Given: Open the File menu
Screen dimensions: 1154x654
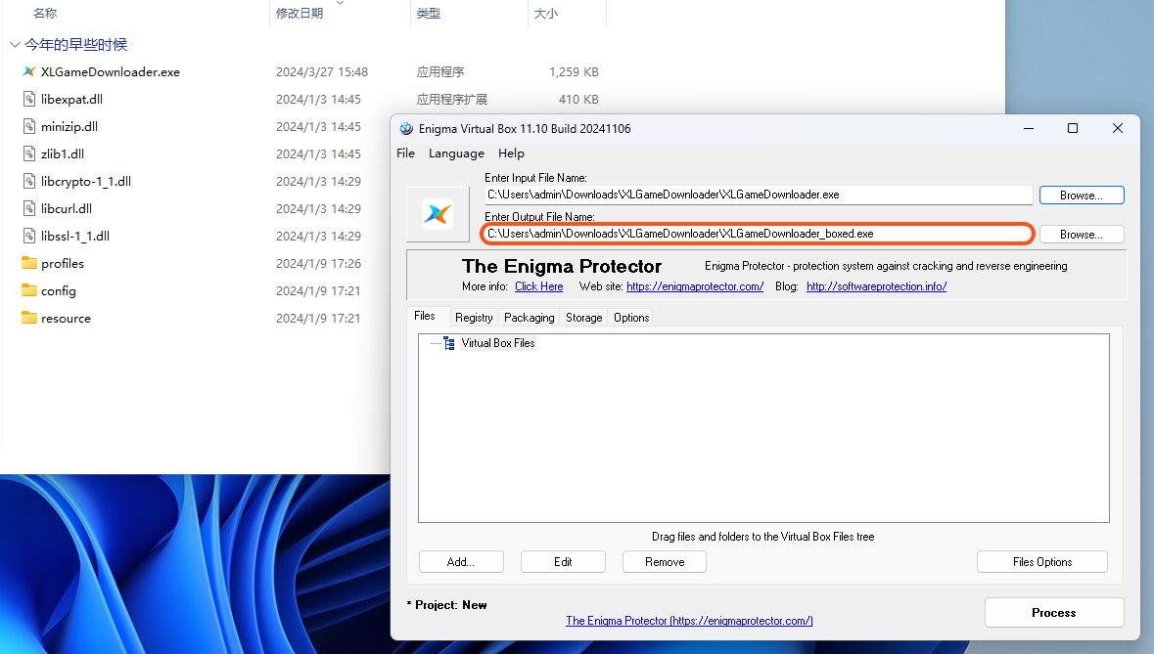Looking at the screenshot, I should [x=405, y=153].
